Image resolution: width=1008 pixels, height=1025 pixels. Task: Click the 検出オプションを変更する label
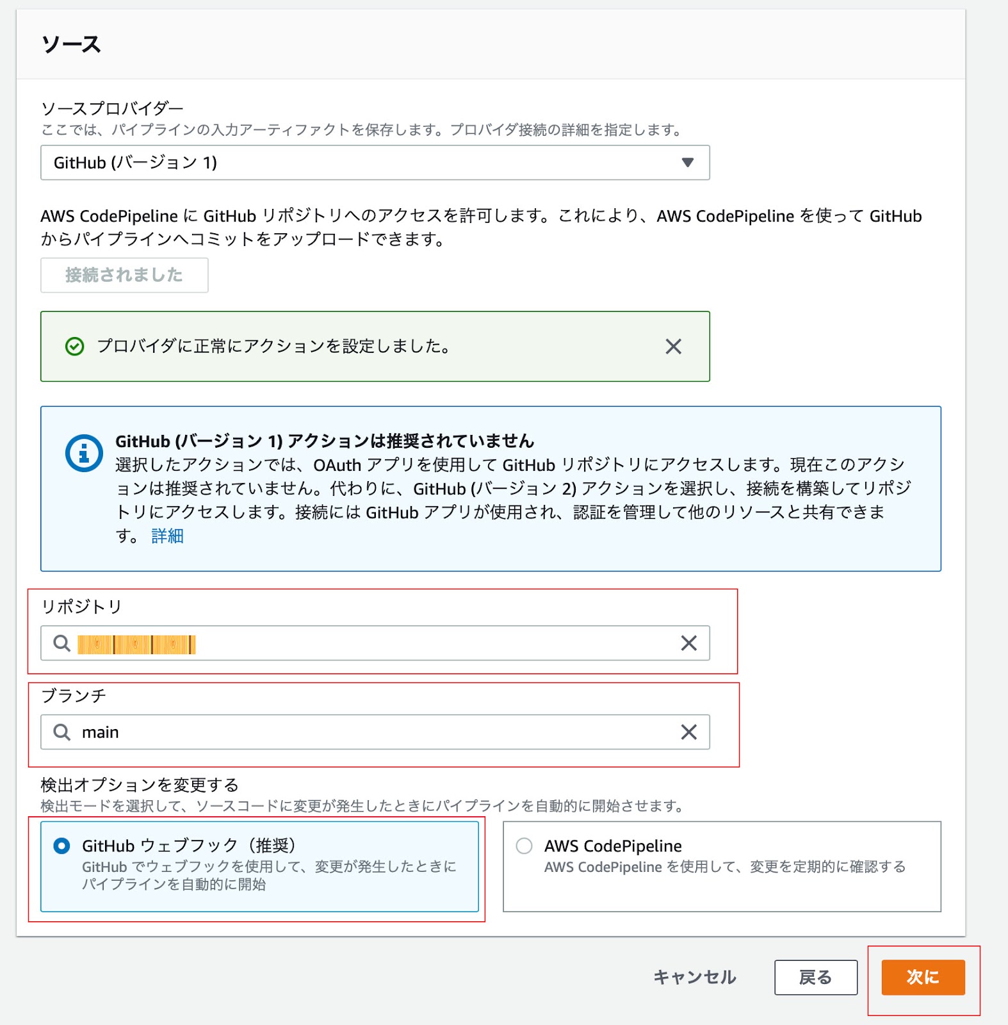click(x=140, y=785)
